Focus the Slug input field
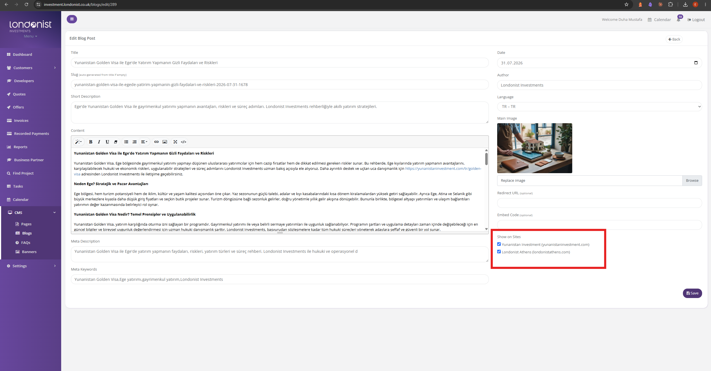 280,85
